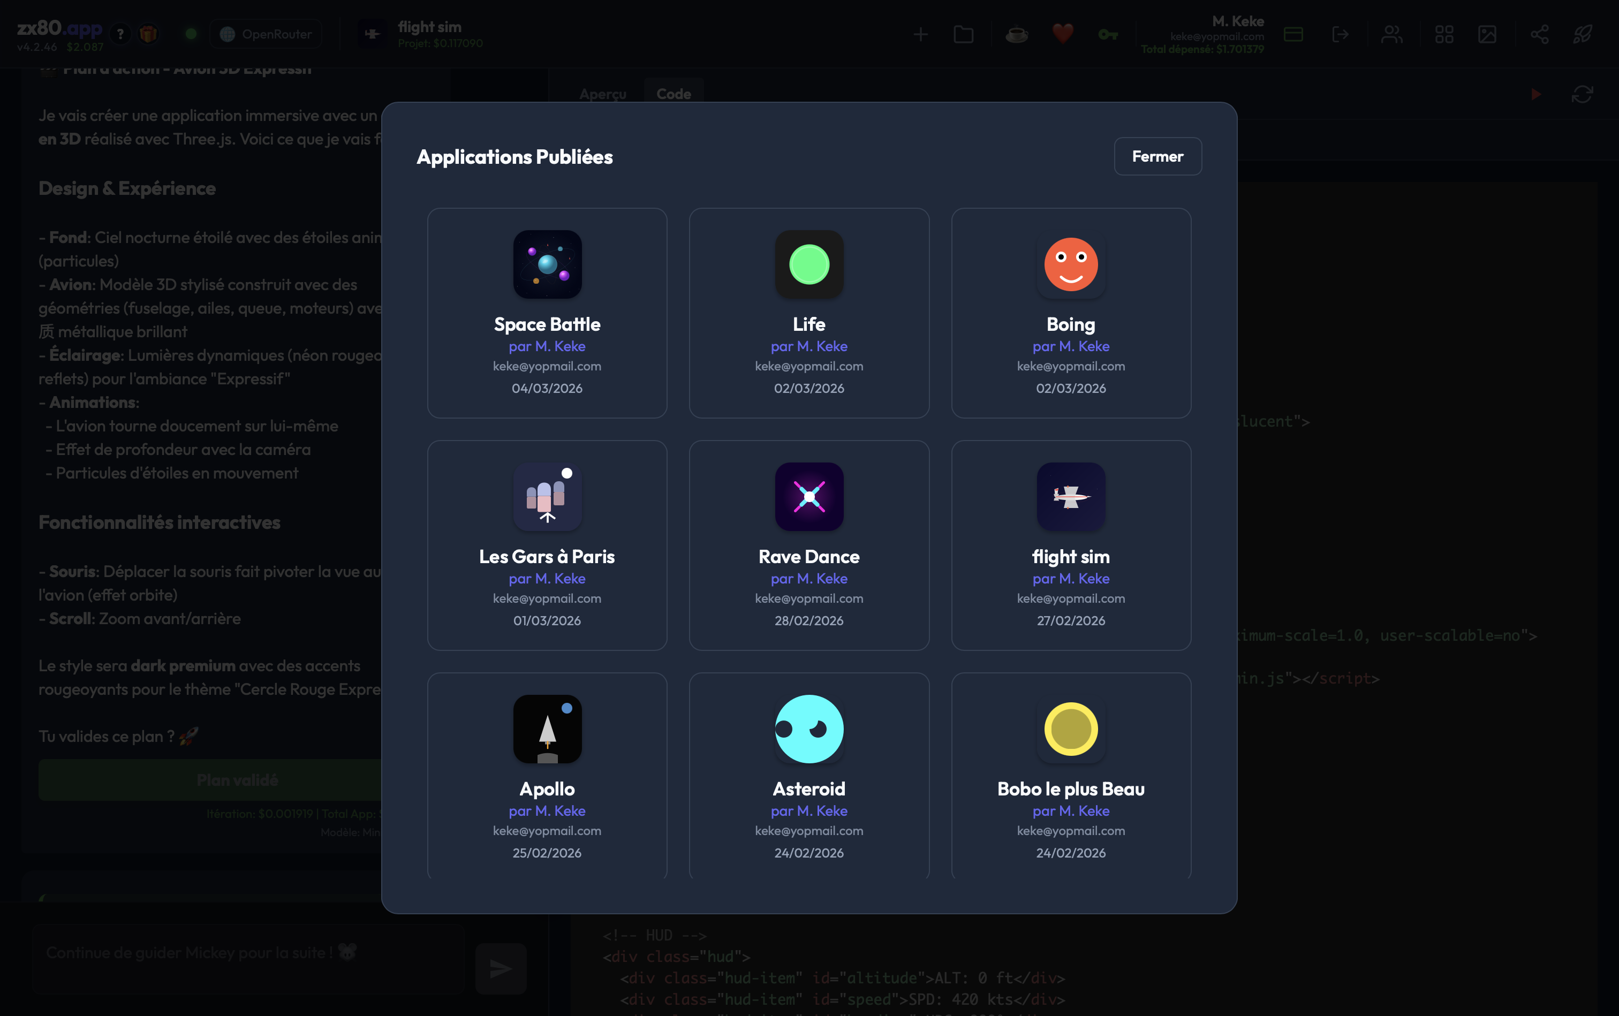Click par M. Keke under Space Battle
This screenshot has width=1619, height=1016.
[x=547, y=346]
